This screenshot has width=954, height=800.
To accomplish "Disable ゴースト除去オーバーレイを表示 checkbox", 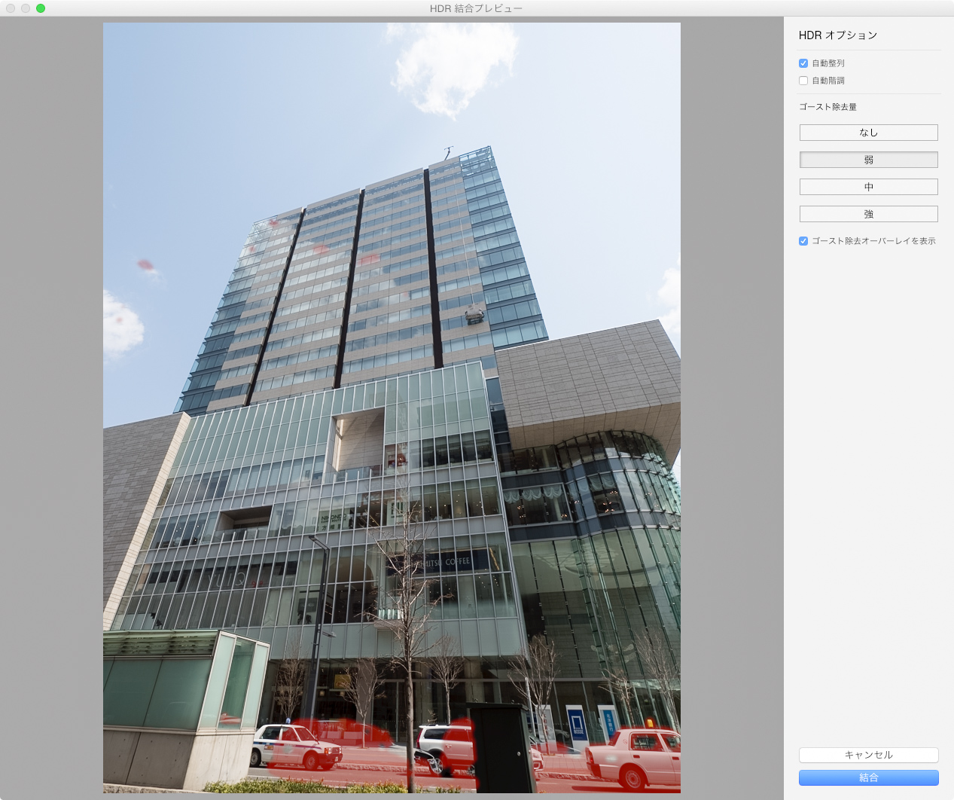I will pos(803,241).
